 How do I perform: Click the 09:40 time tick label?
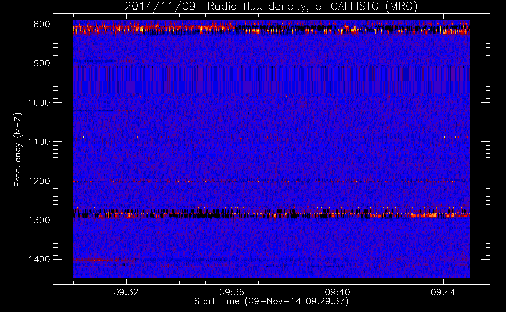tap(338, 292)
